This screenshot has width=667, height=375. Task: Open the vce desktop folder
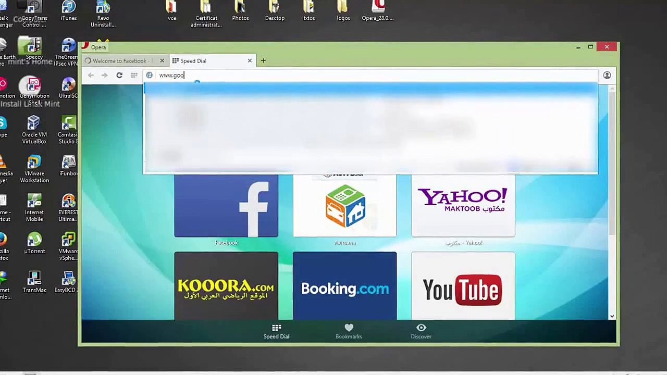coord(172,11)
